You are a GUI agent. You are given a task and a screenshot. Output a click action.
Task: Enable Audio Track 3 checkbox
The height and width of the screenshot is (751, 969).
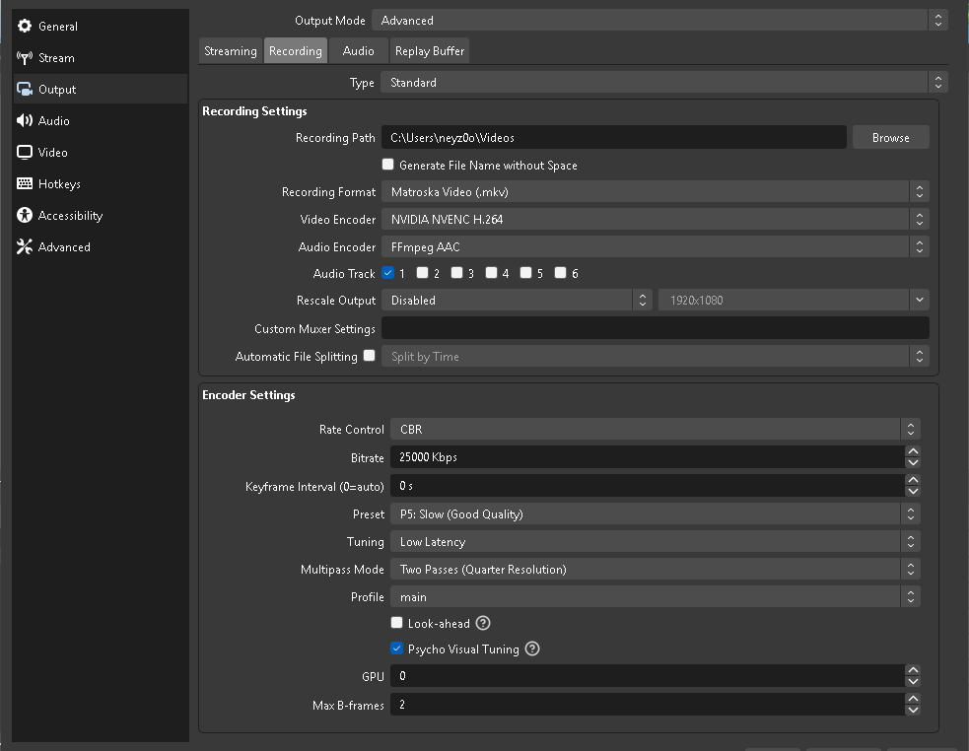pos(456,273)
